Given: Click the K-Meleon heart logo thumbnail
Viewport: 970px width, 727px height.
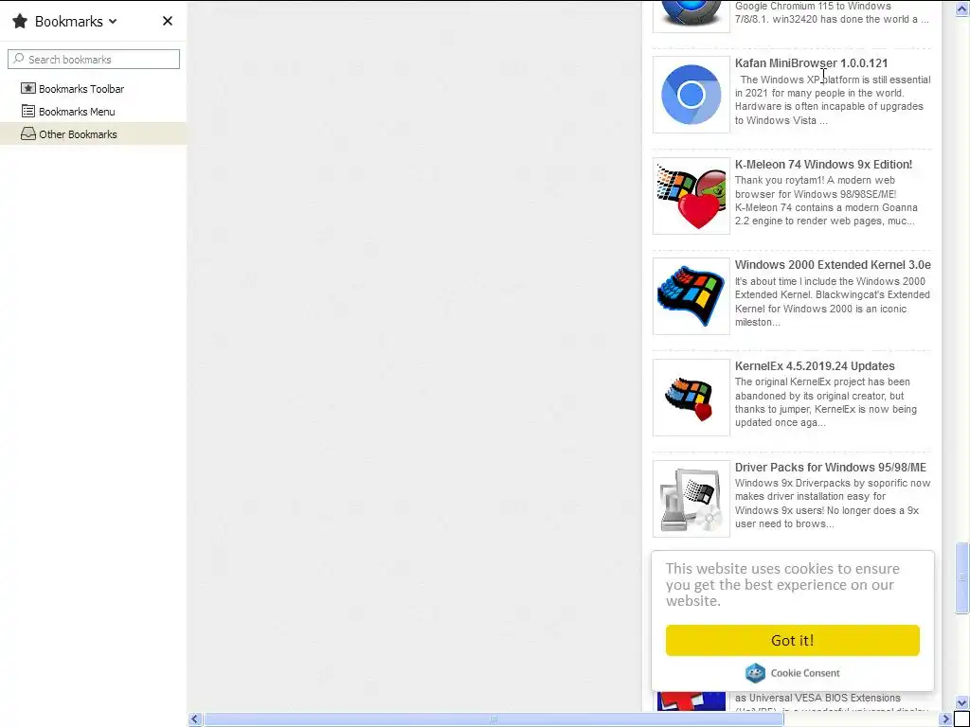Looking at the screenshot, I should pos(691,196).
